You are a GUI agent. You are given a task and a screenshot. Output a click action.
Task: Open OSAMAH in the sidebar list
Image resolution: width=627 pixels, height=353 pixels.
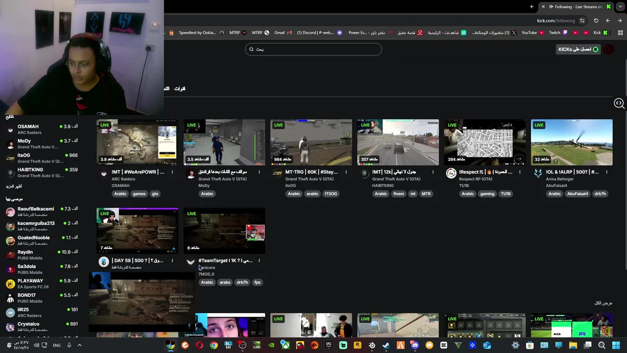(x=42, y=129)
